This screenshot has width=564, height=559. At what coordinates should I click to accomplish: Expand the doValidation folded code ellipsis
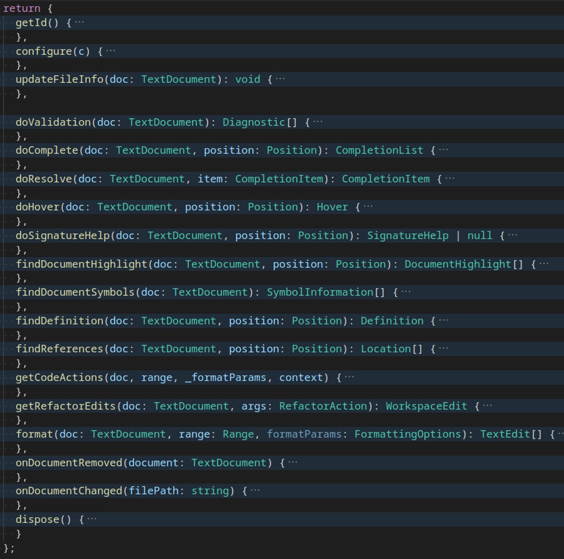tap(318, 122)
